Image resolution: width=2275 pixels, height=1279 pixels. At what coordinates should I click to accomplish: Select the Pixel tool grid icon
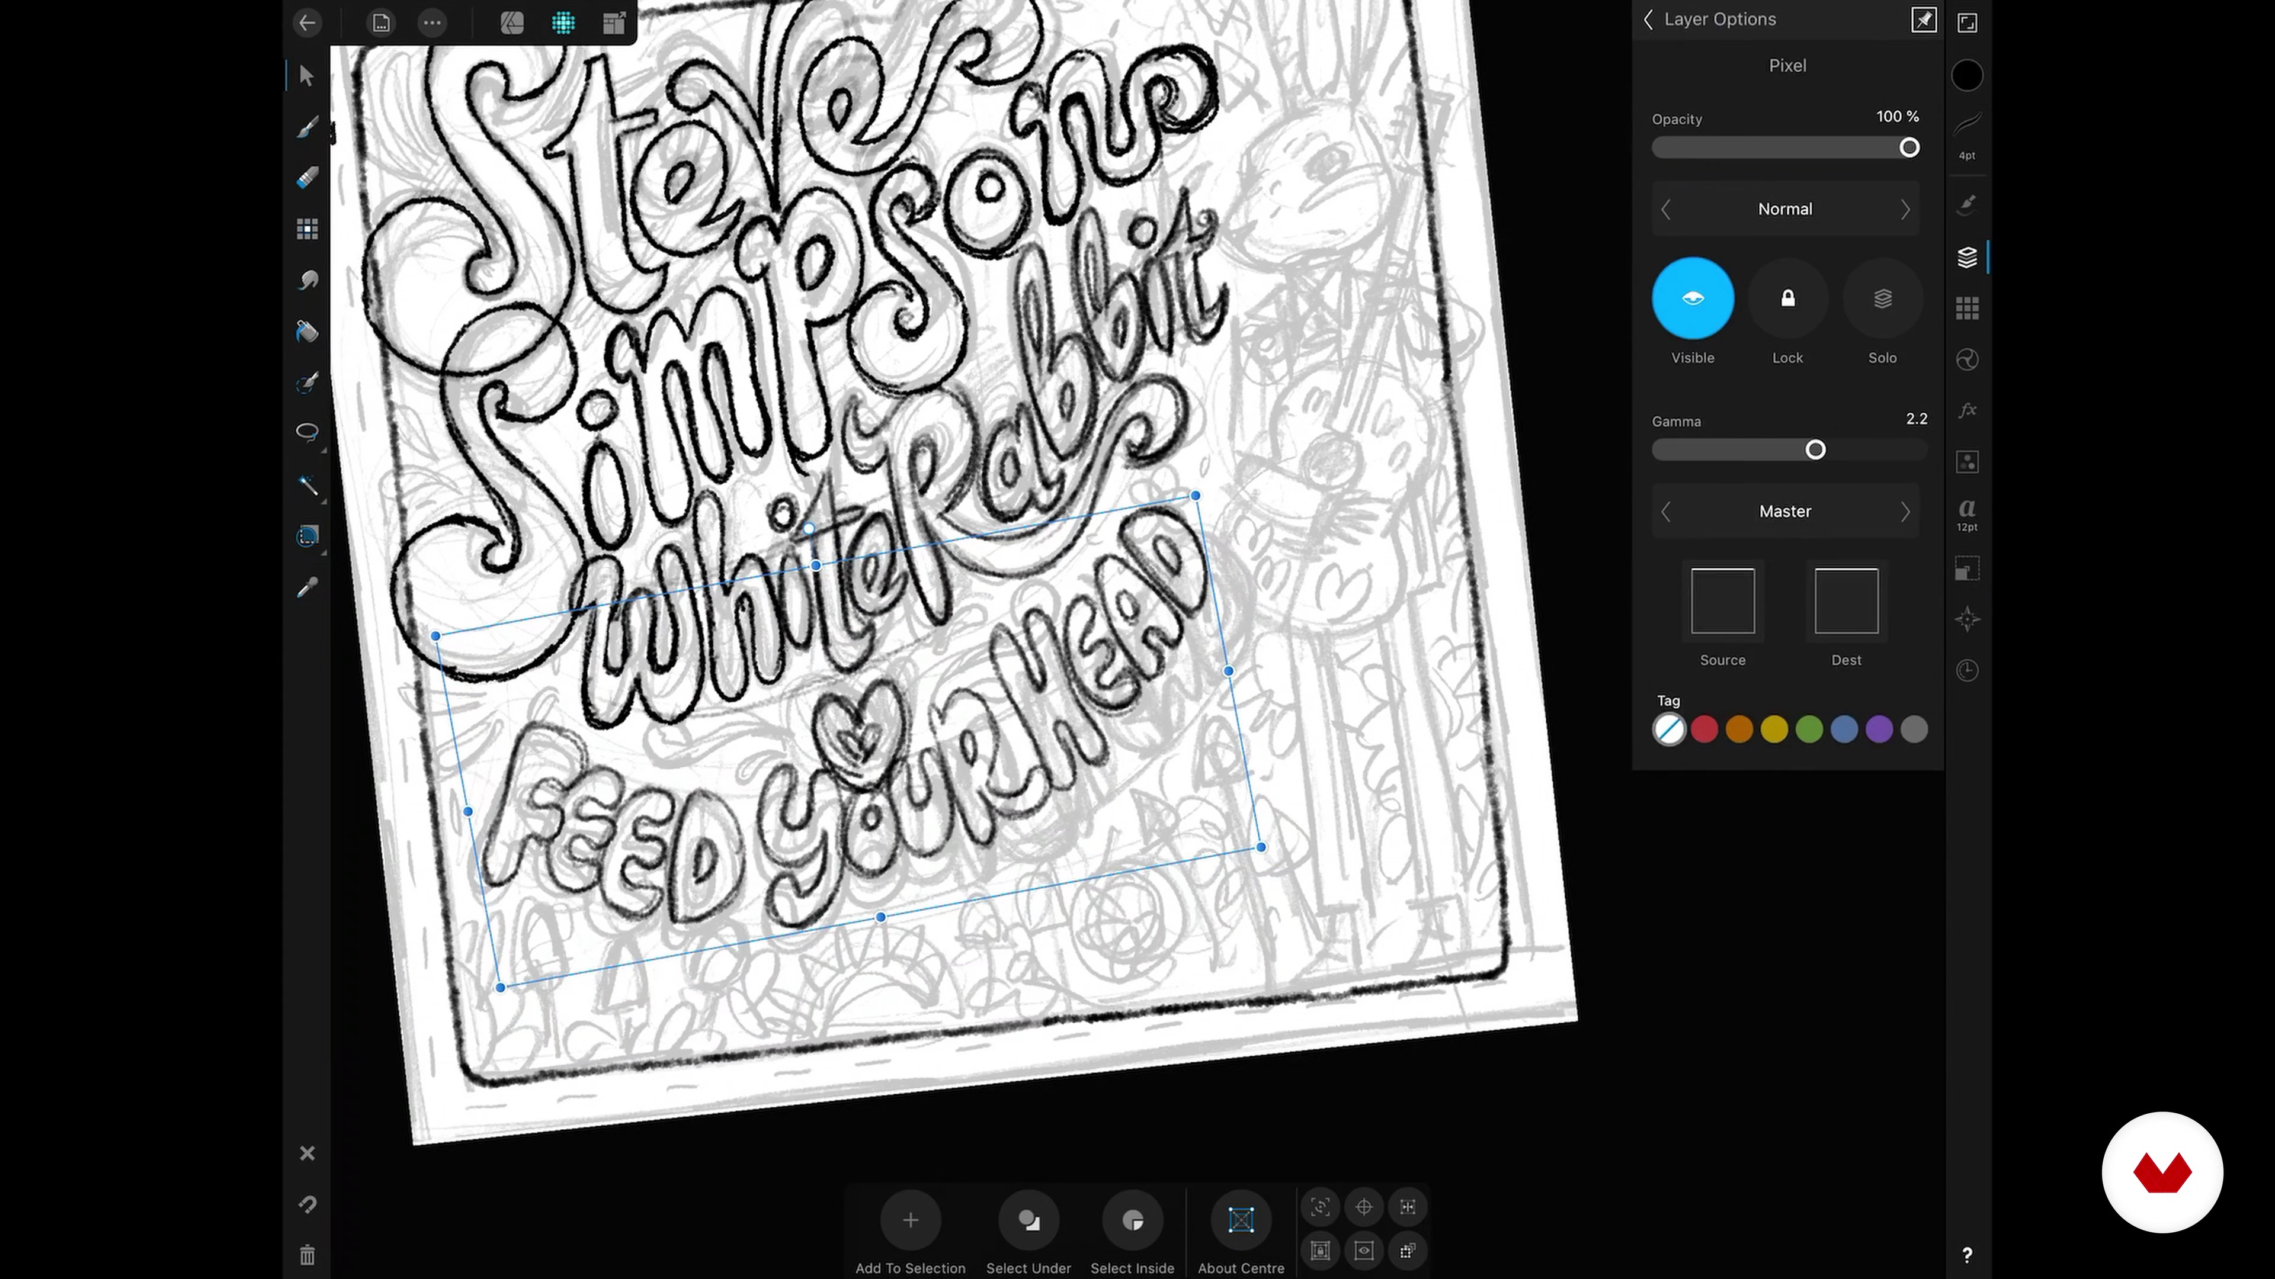click(x=306, y=230)
